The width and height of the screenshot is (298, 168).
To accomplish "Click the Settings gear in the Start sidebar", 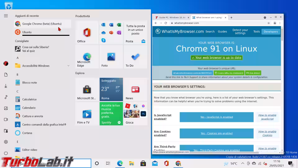I will (x=6, y=142).
